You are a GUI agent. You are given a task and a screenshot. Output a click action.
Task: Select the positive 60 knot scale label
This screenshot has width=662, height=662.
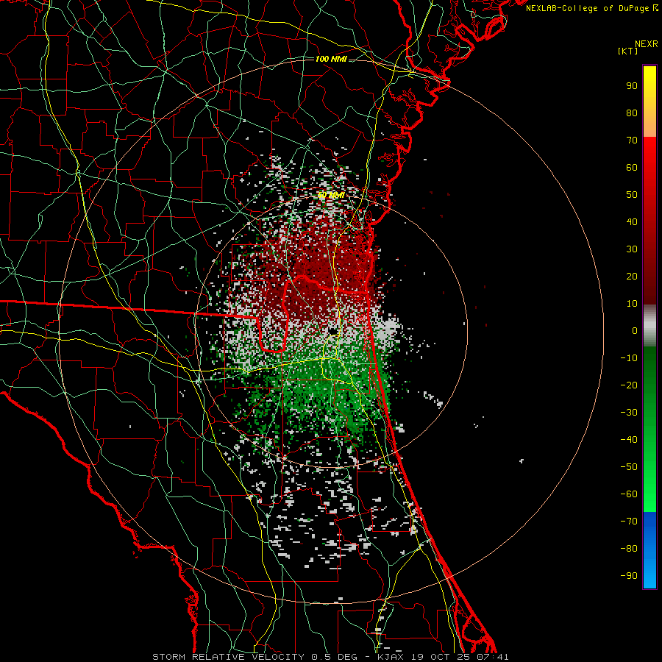[x=632, y=168]
